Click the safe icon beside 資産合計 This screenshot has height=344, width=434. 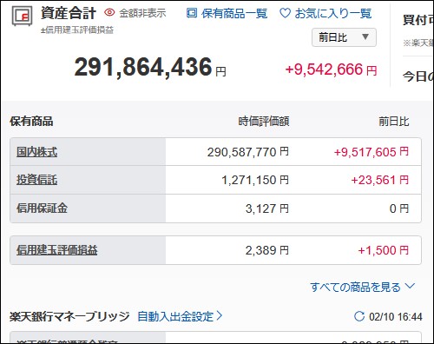22,17
